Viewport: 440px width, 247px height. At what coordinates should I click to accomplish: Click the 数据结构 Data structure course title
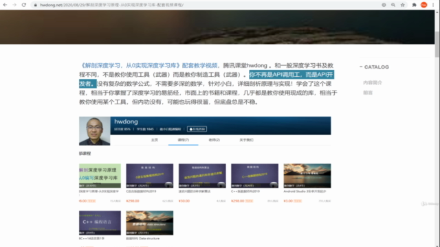(143, 238)
